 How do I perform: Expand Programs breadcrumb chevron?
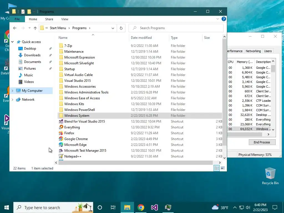90,28
